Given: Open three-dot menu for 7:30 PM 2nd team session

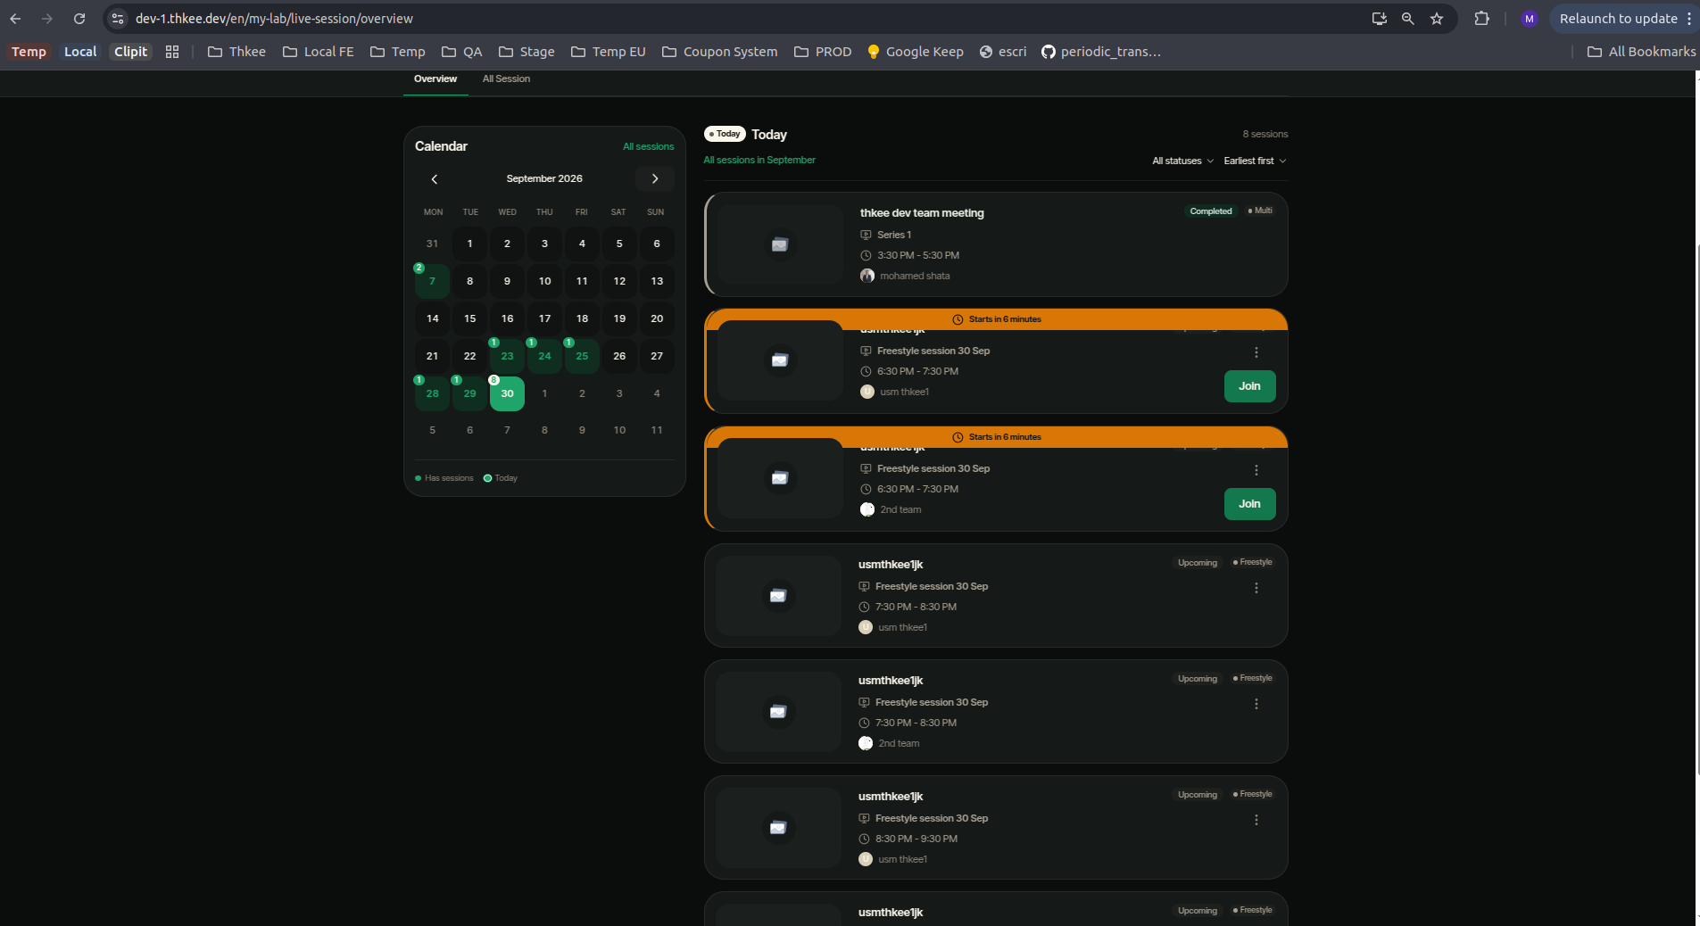Looking at the screenshot, I should pos(1256,704).
